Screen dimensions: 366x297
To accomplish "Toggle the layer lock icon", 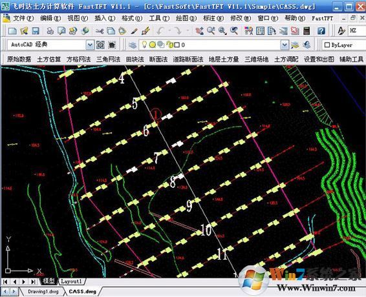I will (x=169, y=45).
